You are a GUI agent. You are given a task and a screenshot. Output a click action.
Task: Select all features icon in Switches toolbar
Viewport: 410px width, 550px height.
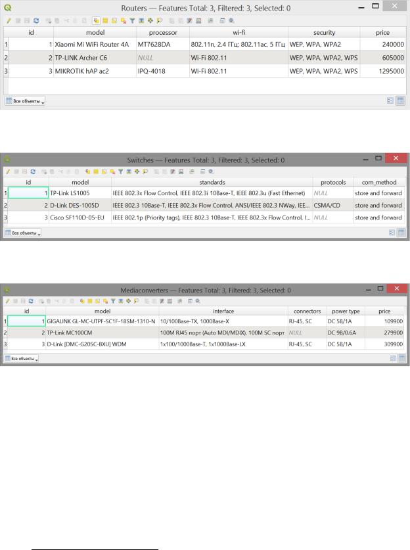96,172
